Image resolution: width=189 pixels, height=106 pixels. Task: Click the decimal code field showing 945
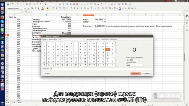[135, 65]
